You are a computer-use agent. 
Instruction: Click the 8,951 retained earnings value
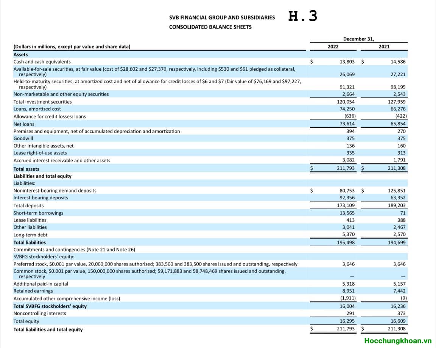349,291
